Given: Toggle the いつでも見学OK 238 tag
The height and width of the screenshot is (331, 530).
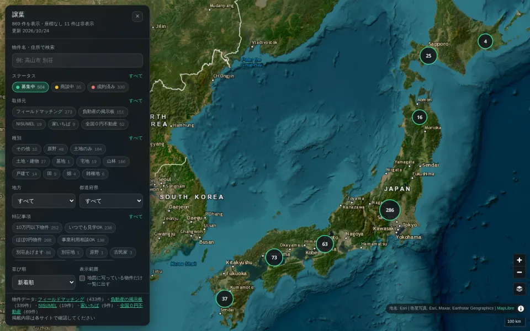Looking at the screenshot, I should [x=90, y=228].
